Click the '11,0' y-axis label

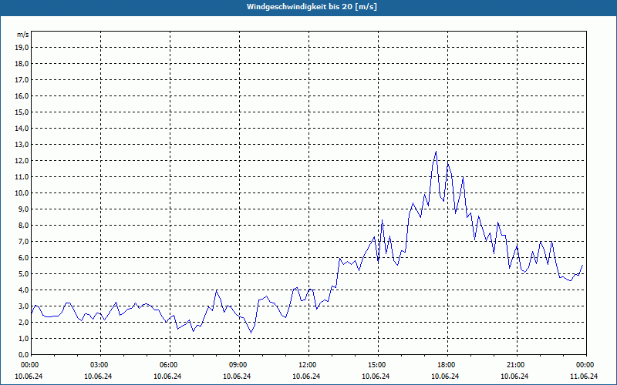pyautogui.click(x=22, y=177)
